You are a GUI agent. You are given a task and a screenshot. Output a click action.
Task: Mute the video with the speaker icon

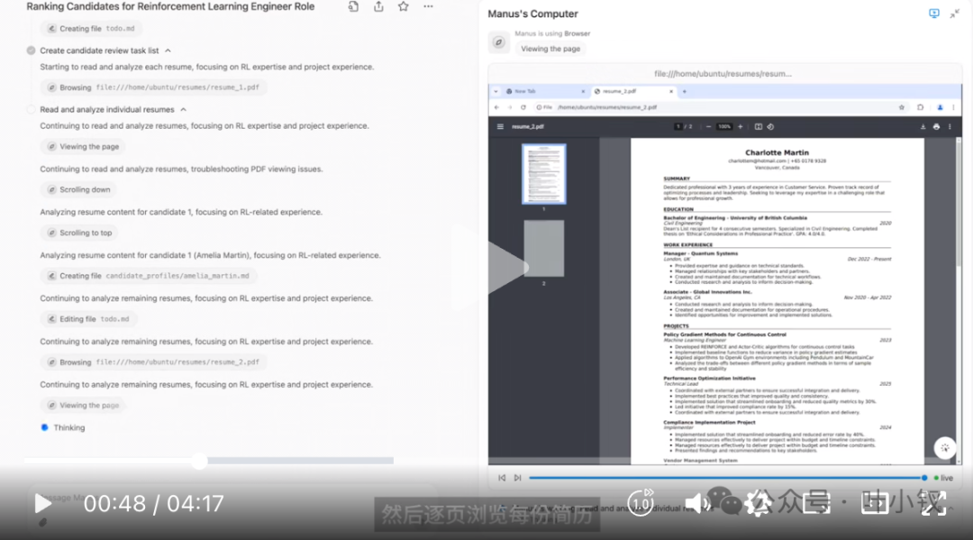[697, 503]
